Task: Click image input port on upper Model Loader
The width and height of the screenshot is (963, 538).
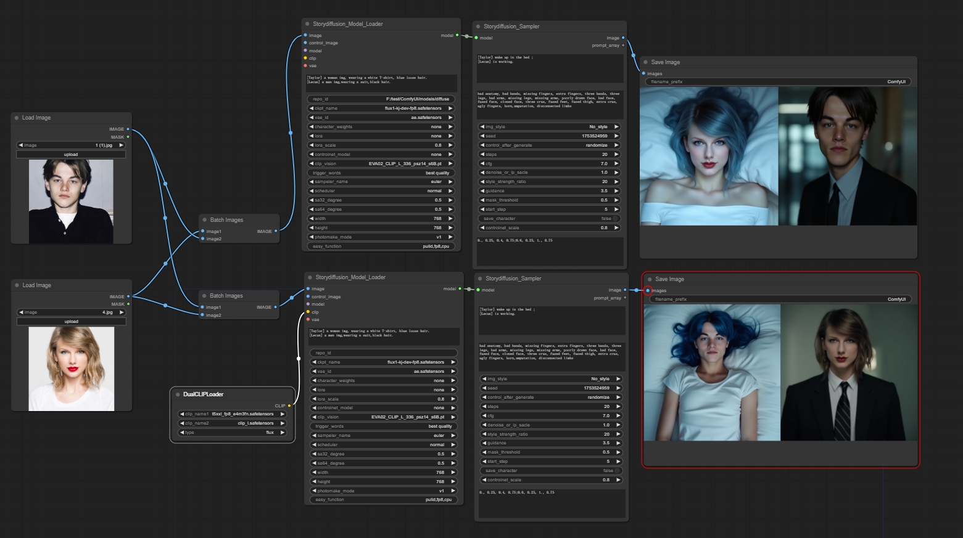Action: (305, 35)
